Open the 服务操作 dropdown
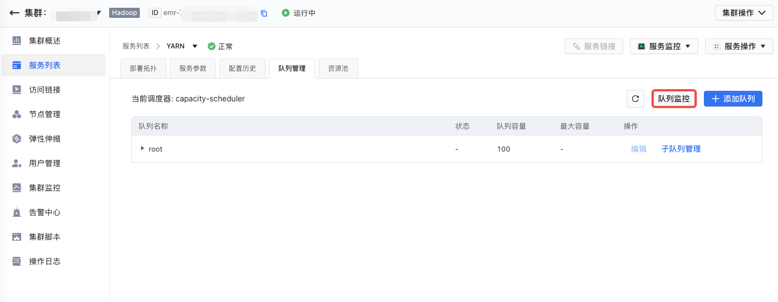The width and height of the screenshot is (778, 302). point(739,46)
